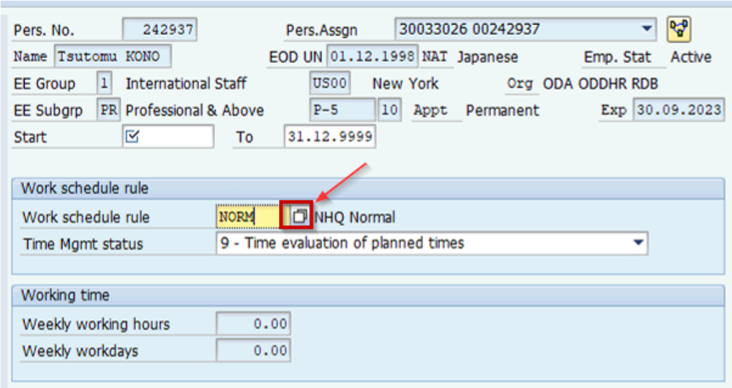The height and width of the screenshot is (388, 732).
Task: Select the Pers. No. field 242937
Action: [x=160, y=30]
